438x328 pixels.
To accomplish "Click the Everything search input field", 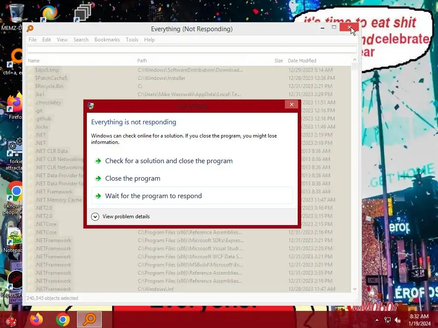I will pyautogui.click(x=192, y=50).
